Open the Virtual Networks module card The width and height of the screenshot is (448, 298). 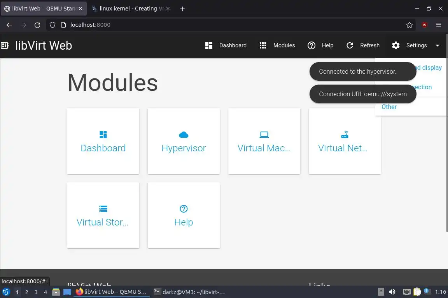[345, 141]
